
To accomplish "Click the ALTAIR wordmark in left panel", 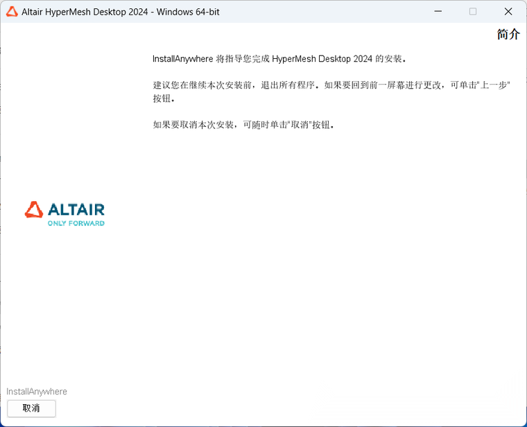I will pos(76,209).
